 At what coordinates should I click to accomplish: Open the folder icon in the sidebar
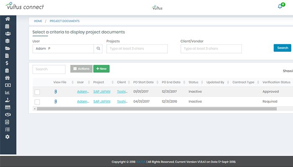[8, 48]
